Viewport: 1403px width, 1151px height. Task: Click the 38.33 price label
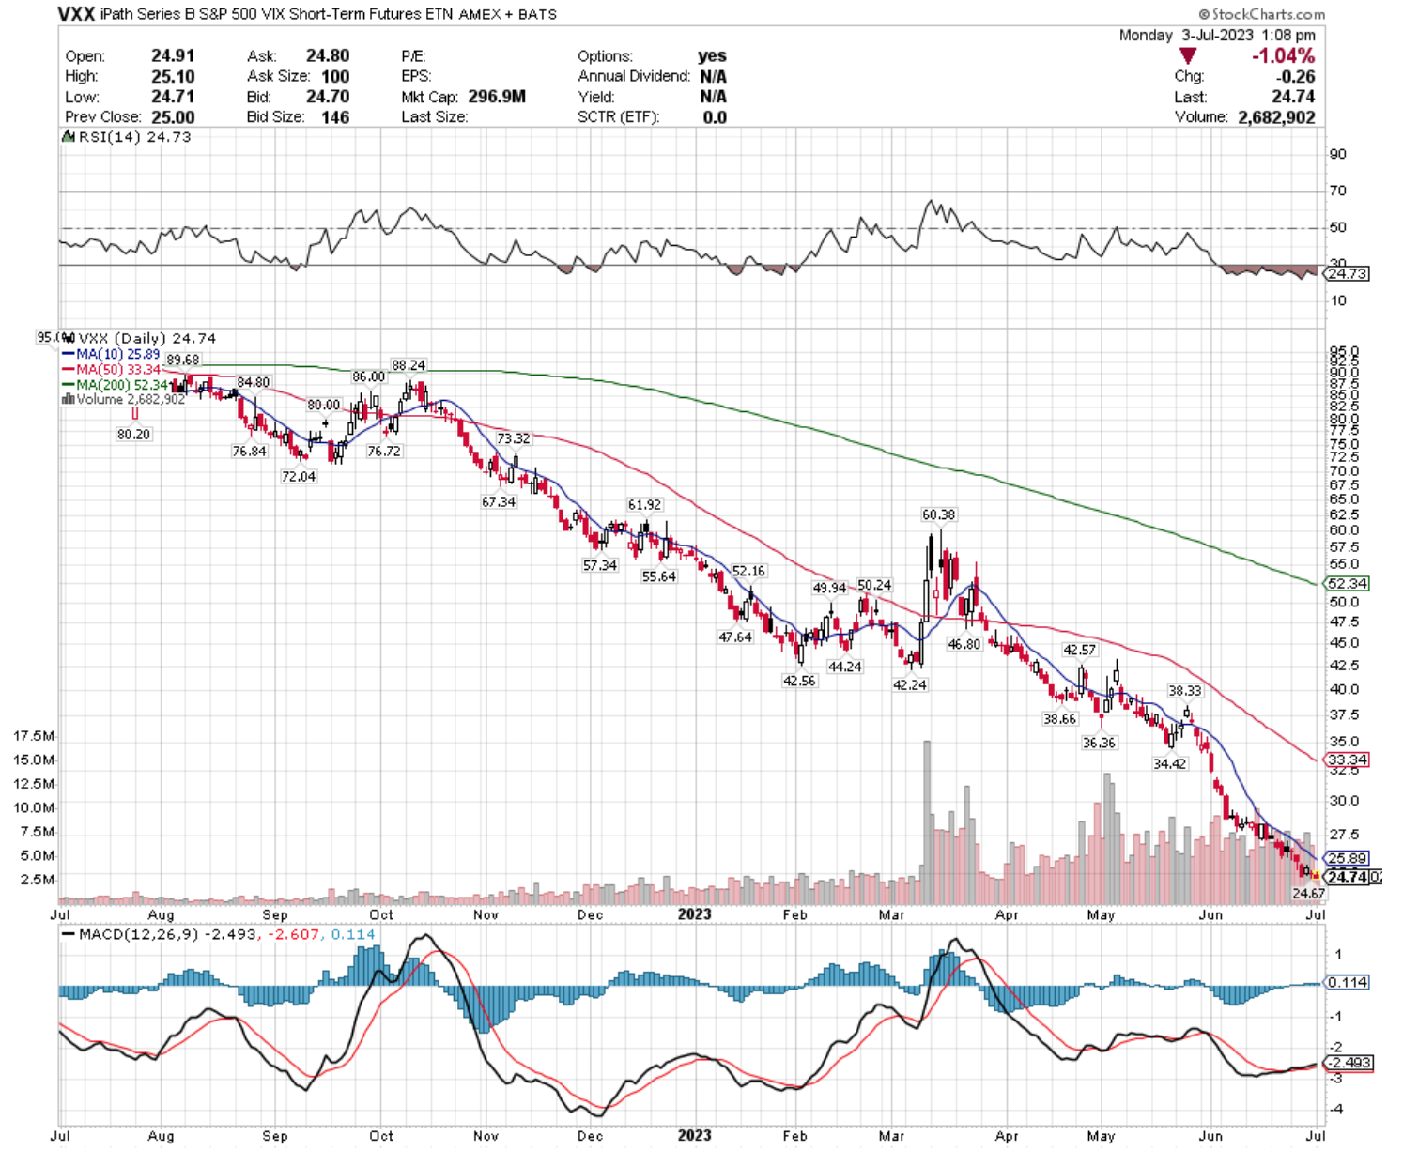(x=1185, y=690)
